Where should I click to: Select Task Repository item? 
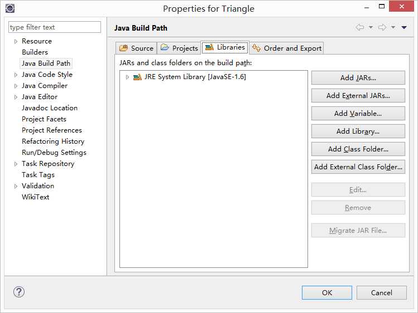(48, 164)
